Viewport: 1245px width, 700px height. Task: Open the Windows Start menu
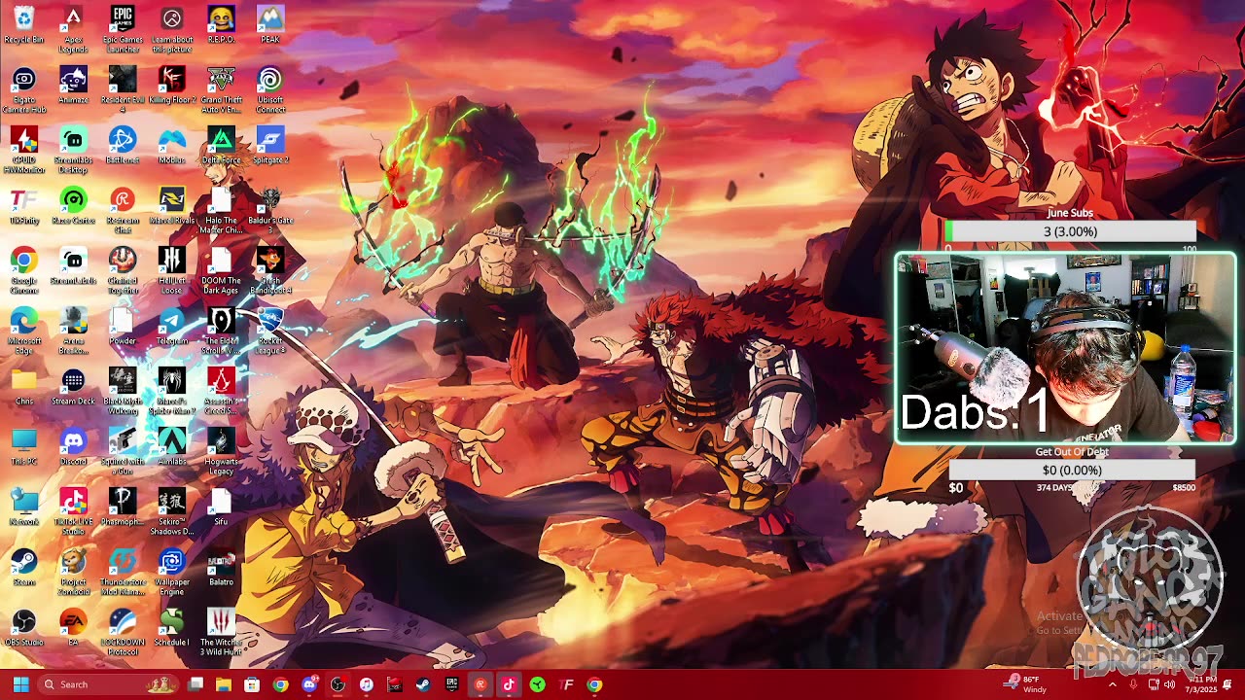coord(21,684)
